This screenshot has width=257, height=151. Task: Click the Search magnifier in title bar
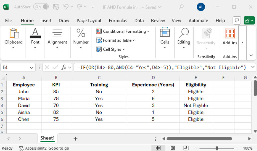pyautogui.click(x=181, y=7)
